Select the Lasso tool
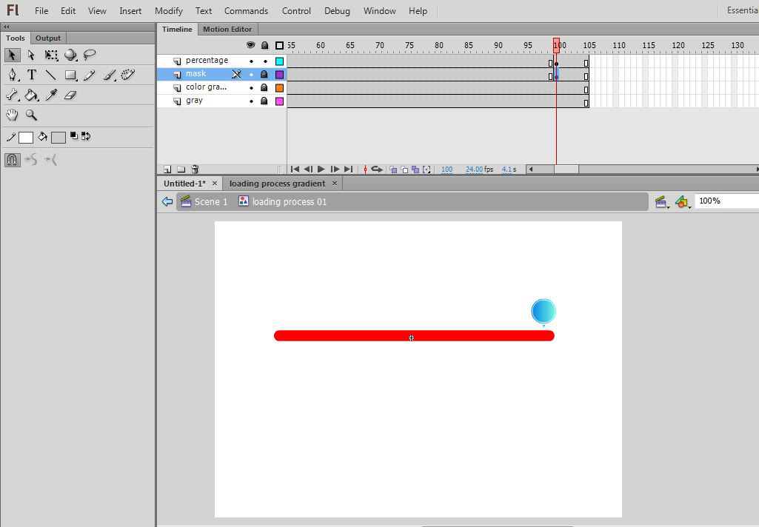This screenshot has width=759, height=527. tap(90, 56)
